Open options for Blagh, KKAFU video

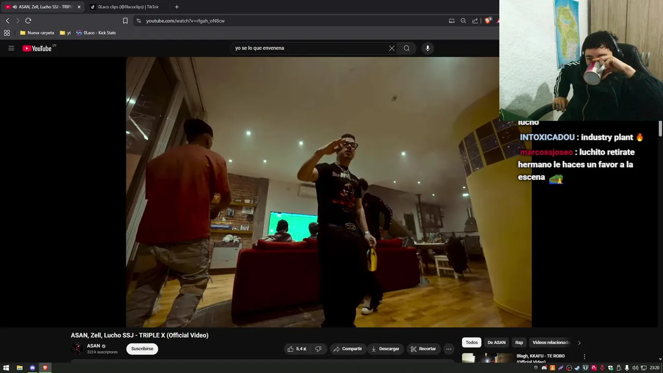(584, 356)
